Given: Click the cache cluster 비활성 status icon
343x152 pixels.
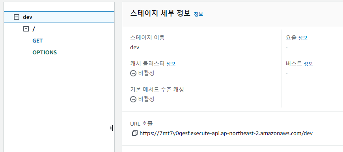Looking at the screenshot, I should point(133,73).
